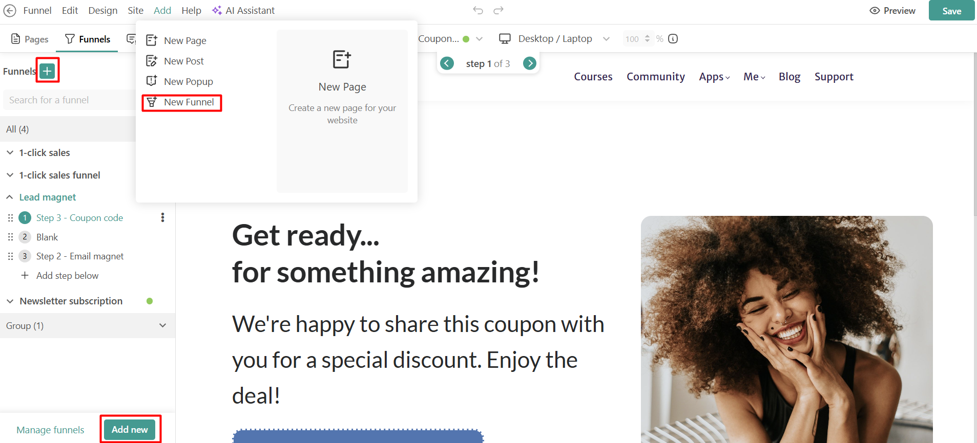
Task: Click the coupon description paragraph
Action: 418,360
